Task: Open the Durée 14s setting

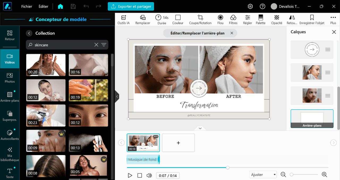Action: coord(162,20)
